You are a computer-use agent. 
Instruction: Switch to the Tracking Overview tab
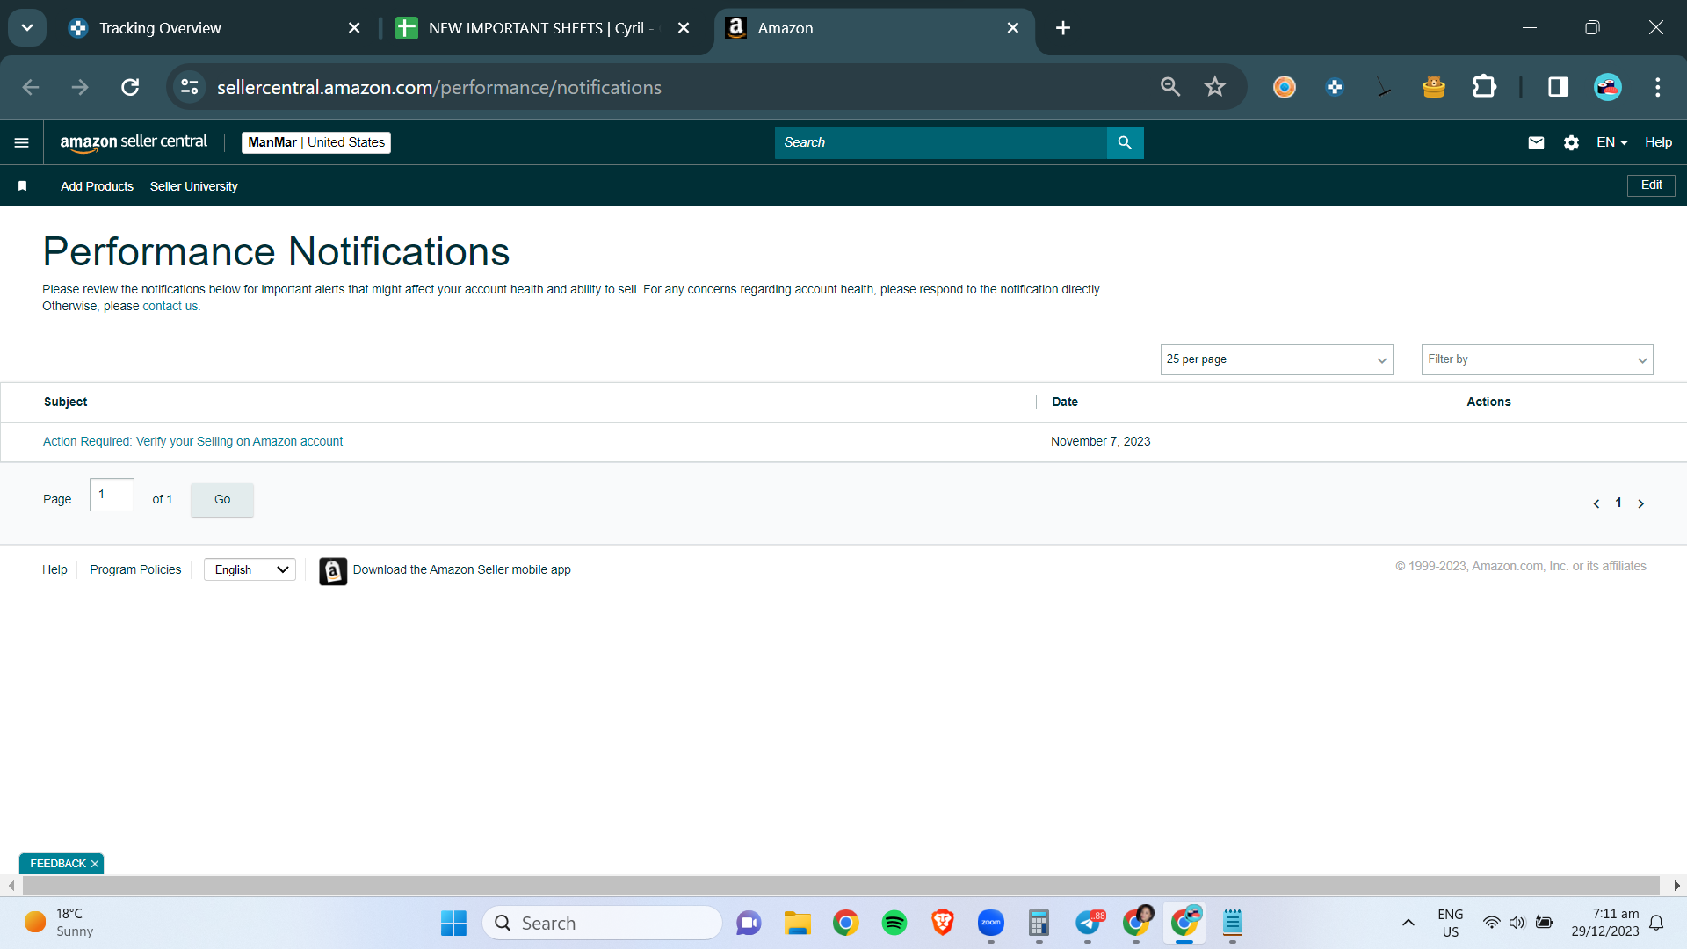click(160, 28)
